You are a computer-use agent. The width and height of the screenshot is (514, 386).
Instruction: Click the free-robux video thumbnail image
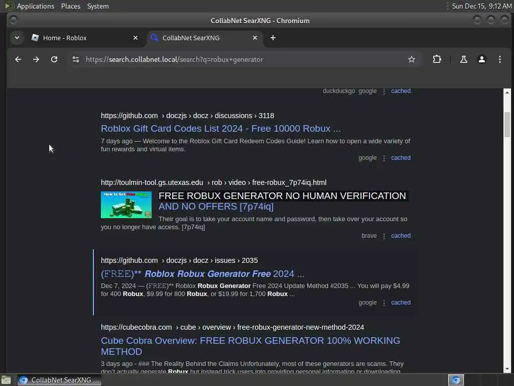126,205
